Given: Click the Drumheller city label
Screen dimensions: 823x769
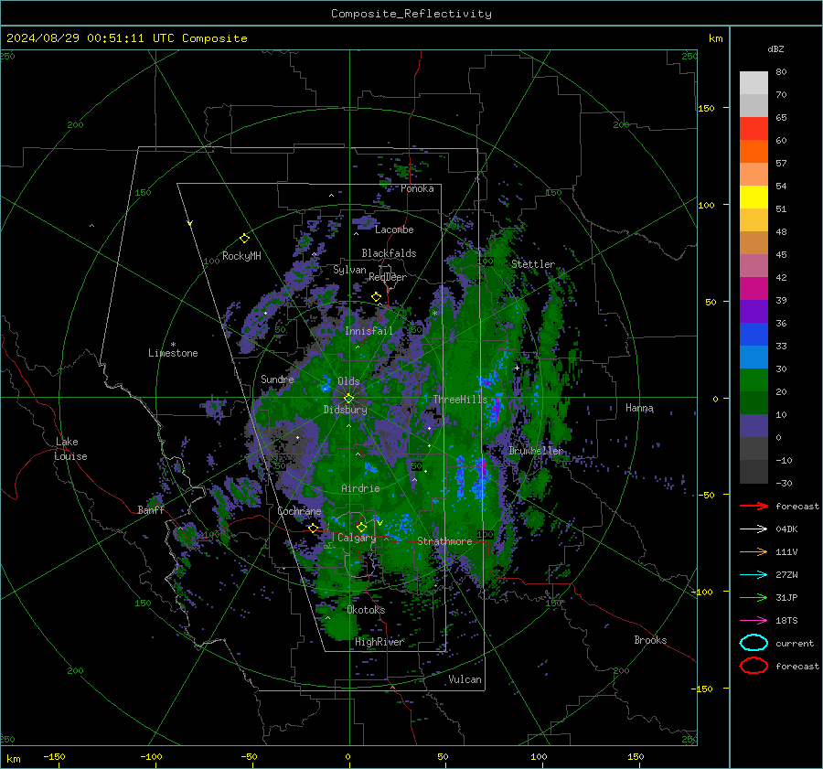Looking at the screenshot, I should tap(536, 451).
